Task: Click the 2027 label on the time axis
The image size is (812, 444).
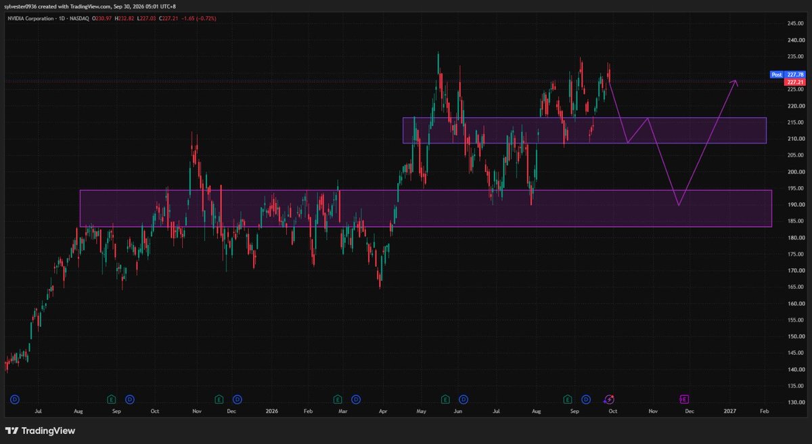Action: [730, 411]
